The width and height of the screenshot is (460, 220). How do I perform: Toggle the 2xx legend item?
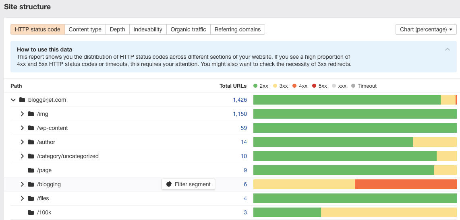click(x=261, y=86)
